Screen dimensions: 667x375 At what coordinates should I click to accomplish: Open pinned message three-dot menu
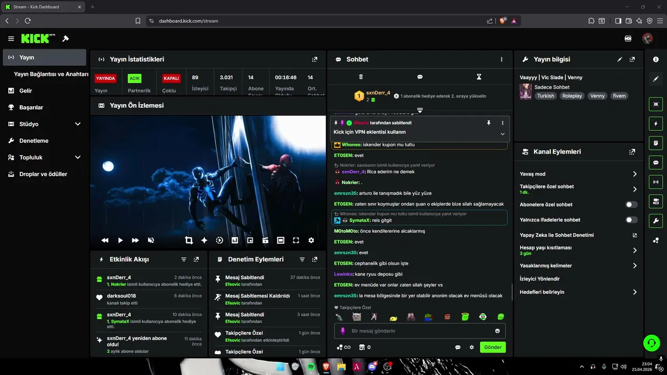[x=503, y=123]
